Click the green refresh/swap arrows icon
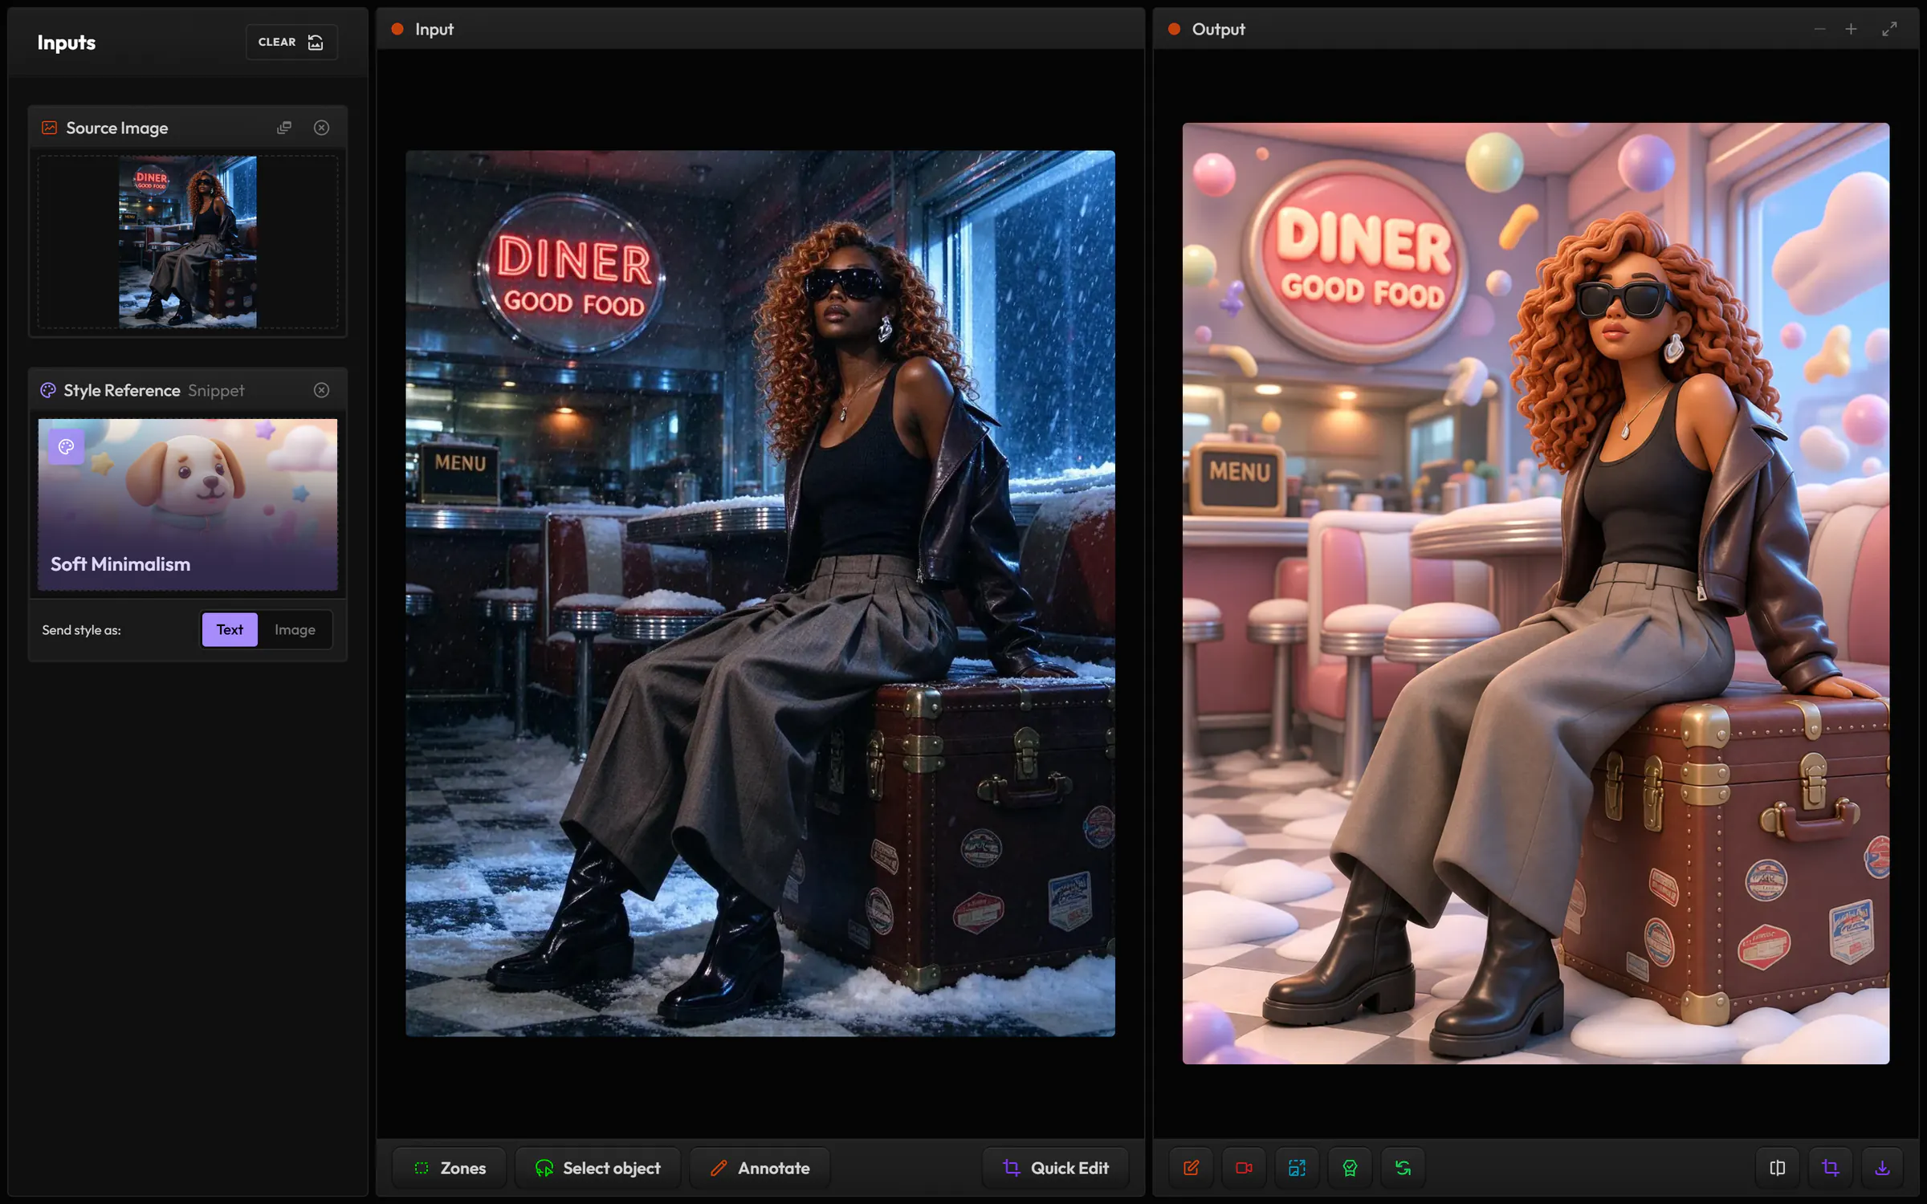1927x1204 pixels. (x=1403, y=1168)
